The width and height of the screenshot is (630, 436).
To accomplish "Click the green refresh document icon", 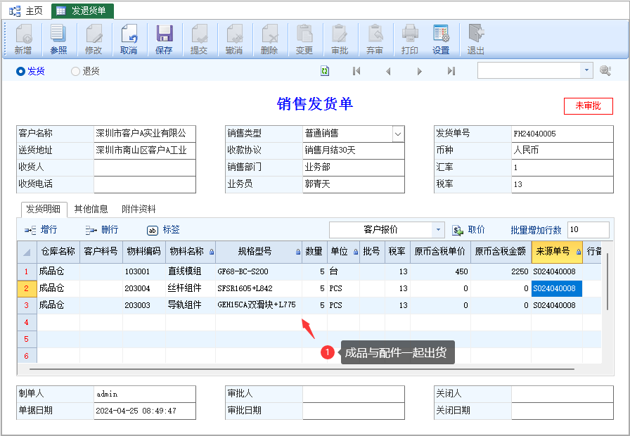I will tap(325, 71).
